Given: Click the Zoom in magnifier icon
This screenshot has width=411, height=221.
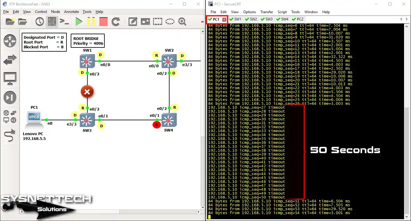Looking at the screenshot, I should pos(182,21).
